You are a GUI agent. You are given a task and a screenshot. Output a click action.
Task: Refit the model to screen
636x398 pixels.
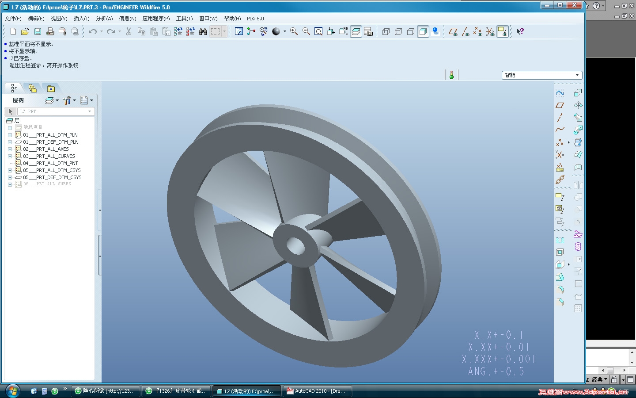point(318,31)
